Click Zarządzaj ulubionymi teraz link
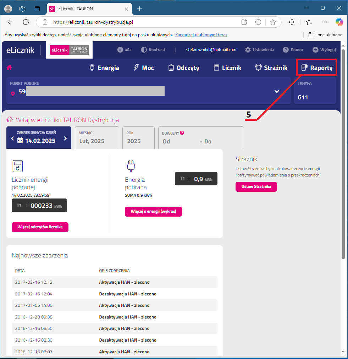Image resolution: width=348 pixels, height=359 pixels. 201,35
